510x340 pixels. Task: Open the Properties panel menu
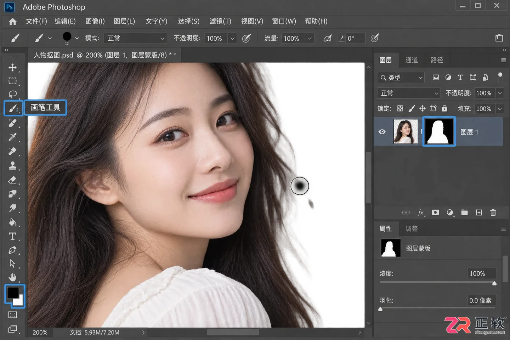point(503,229)
